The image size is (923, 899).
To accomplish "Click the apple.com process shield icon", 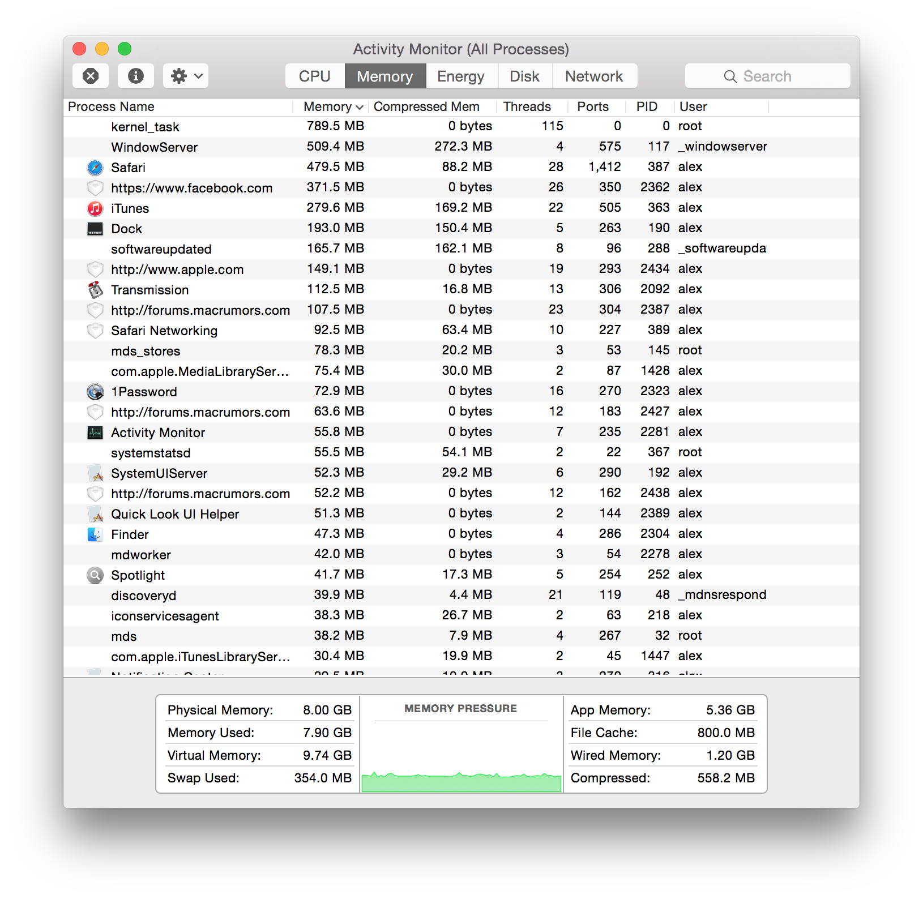I will click(x=95, y=269).
